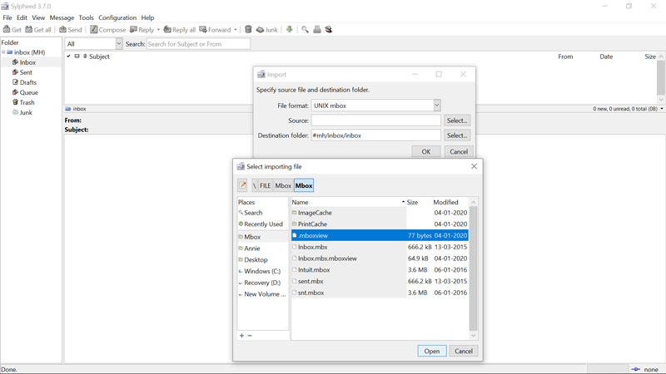Open the Message menu
Screen dimensions: 666x374
click(x=62, y=17)
